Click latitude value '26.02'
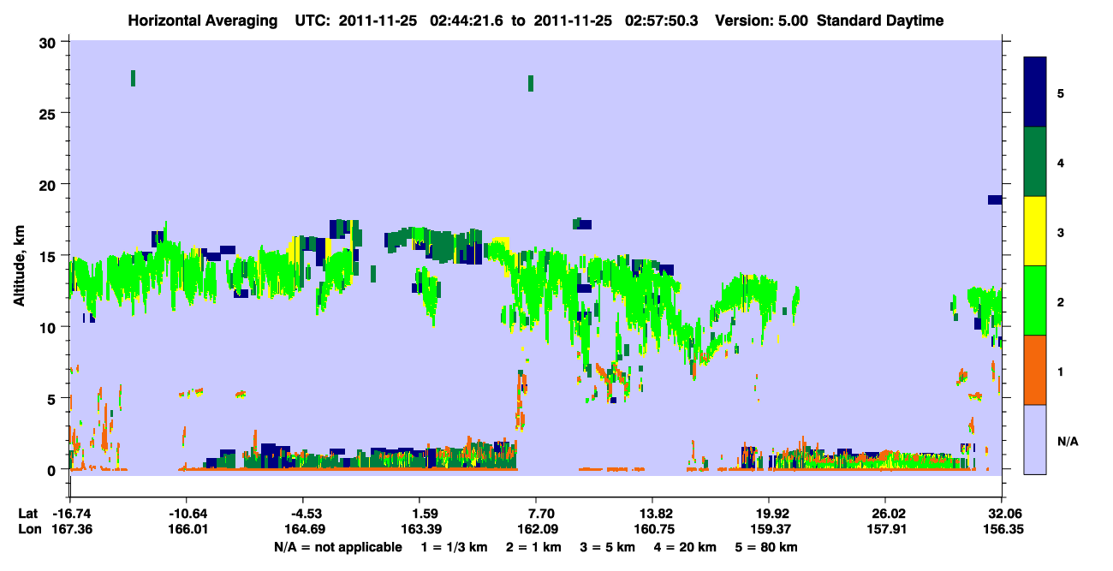Screen dimensions: 1113x571 tap(884, 514)
